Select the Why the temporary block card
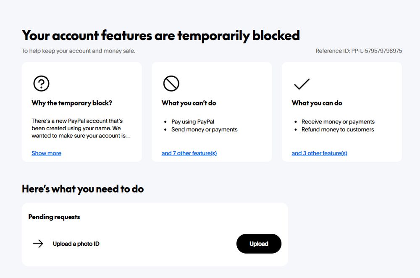Viewport: 420px width, 278px height. tap(81, 111)
